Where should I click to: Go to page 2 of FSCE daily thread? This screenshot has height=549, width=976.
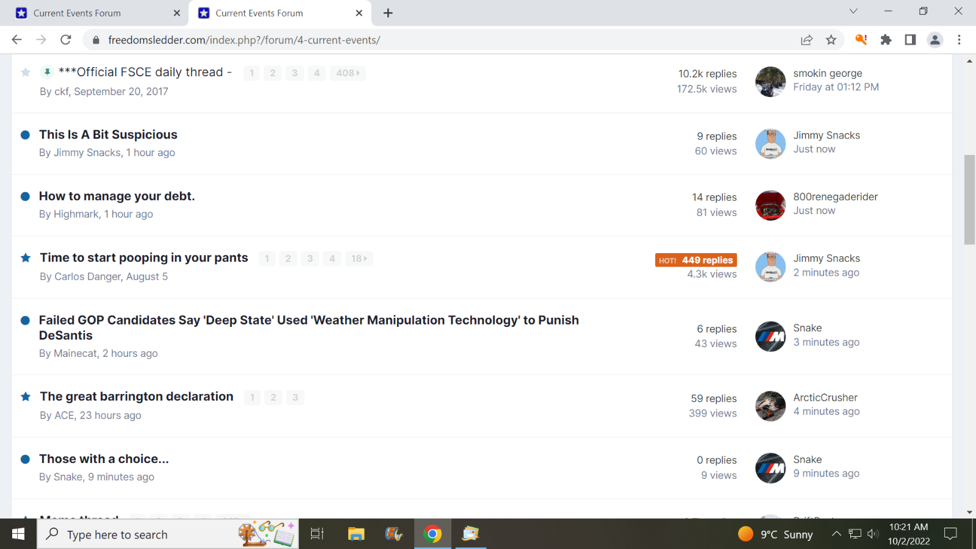(x=273, y=73)
